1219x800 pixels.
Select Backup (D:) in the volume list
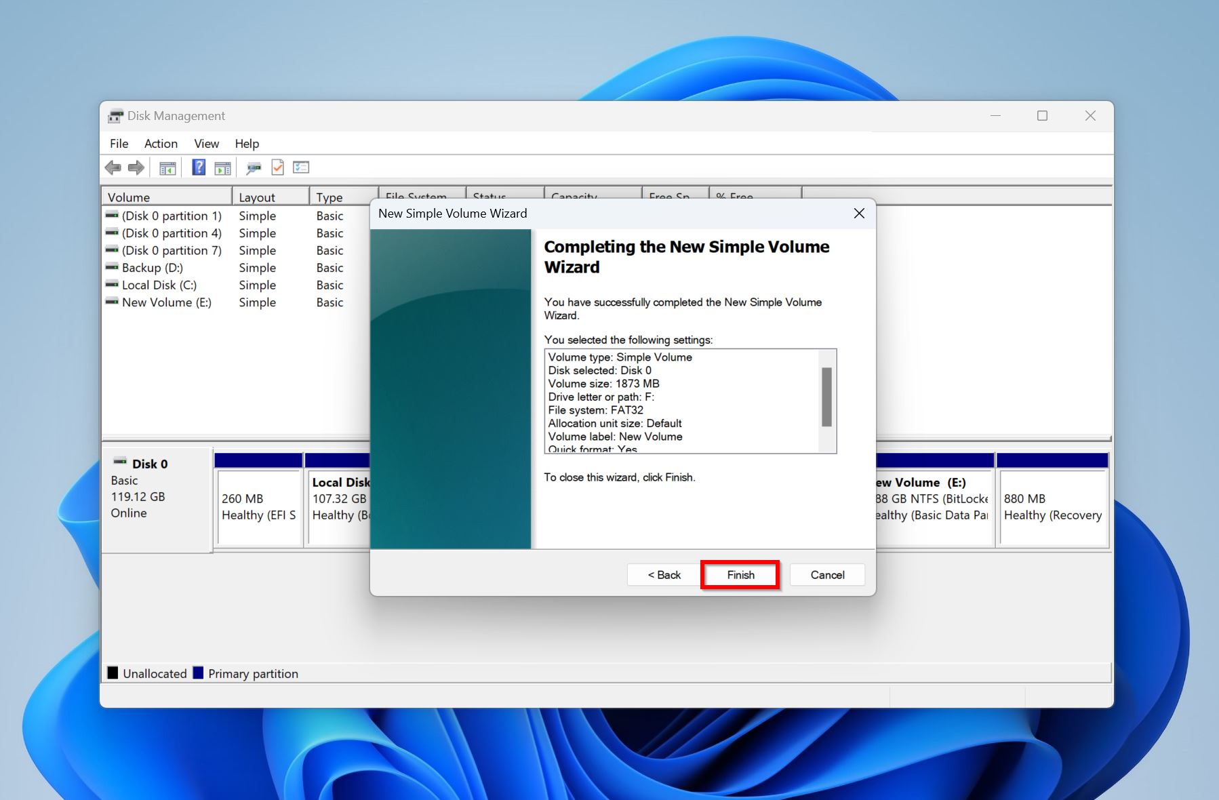pyautogui.click(x=152, y=268)
